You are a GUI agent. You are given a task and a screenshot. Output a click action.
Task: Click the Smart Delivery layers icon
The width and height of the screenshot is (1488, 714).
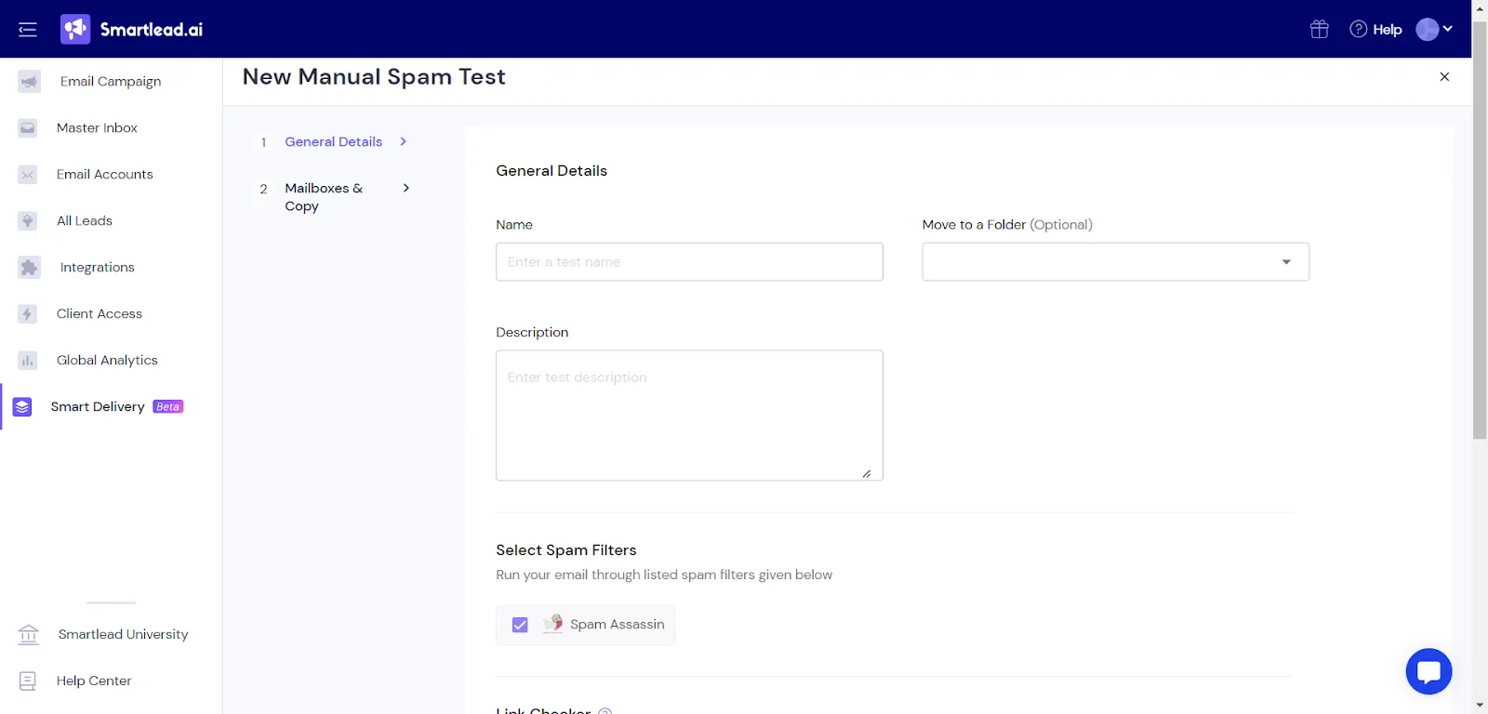point(22,407)
